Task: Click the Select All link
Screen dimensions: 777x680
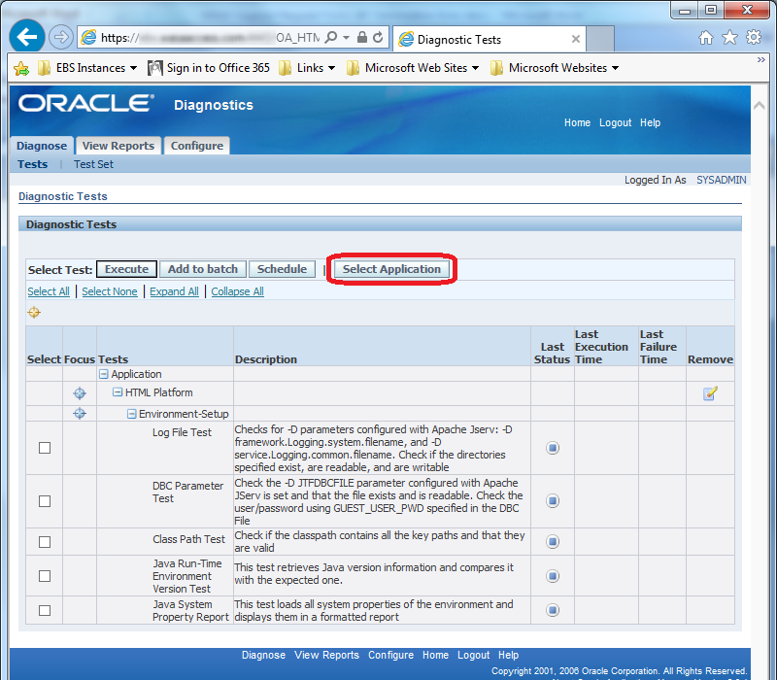Action: pyautogui.click(x=49, y=291)
